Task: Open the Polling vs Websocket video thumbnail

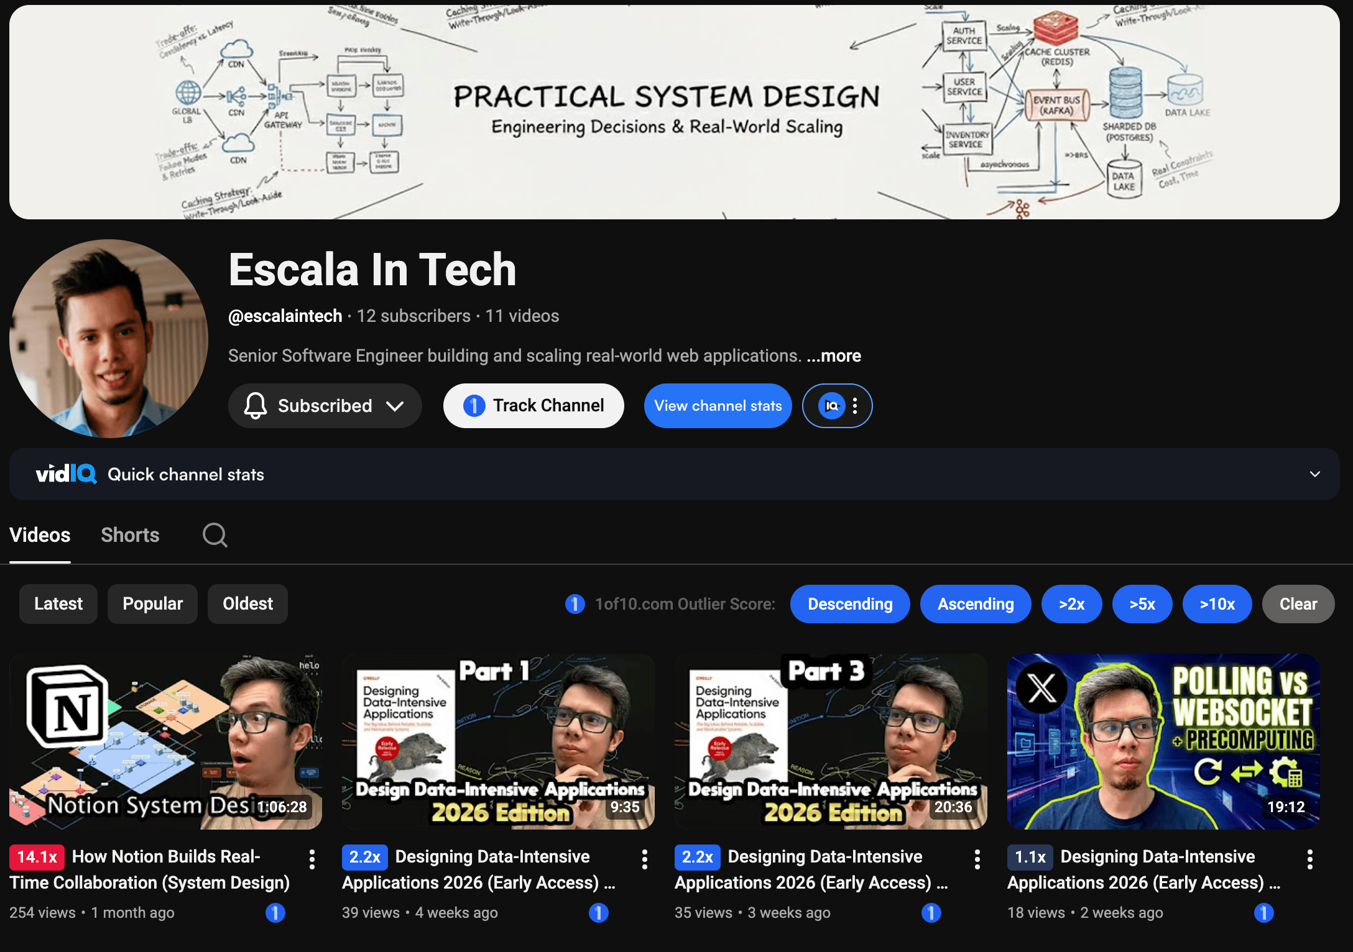Action: click(1163, 741)
